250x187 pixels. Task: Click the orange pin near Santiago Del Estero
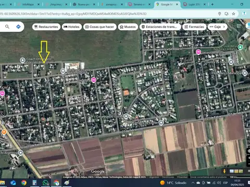4,132
